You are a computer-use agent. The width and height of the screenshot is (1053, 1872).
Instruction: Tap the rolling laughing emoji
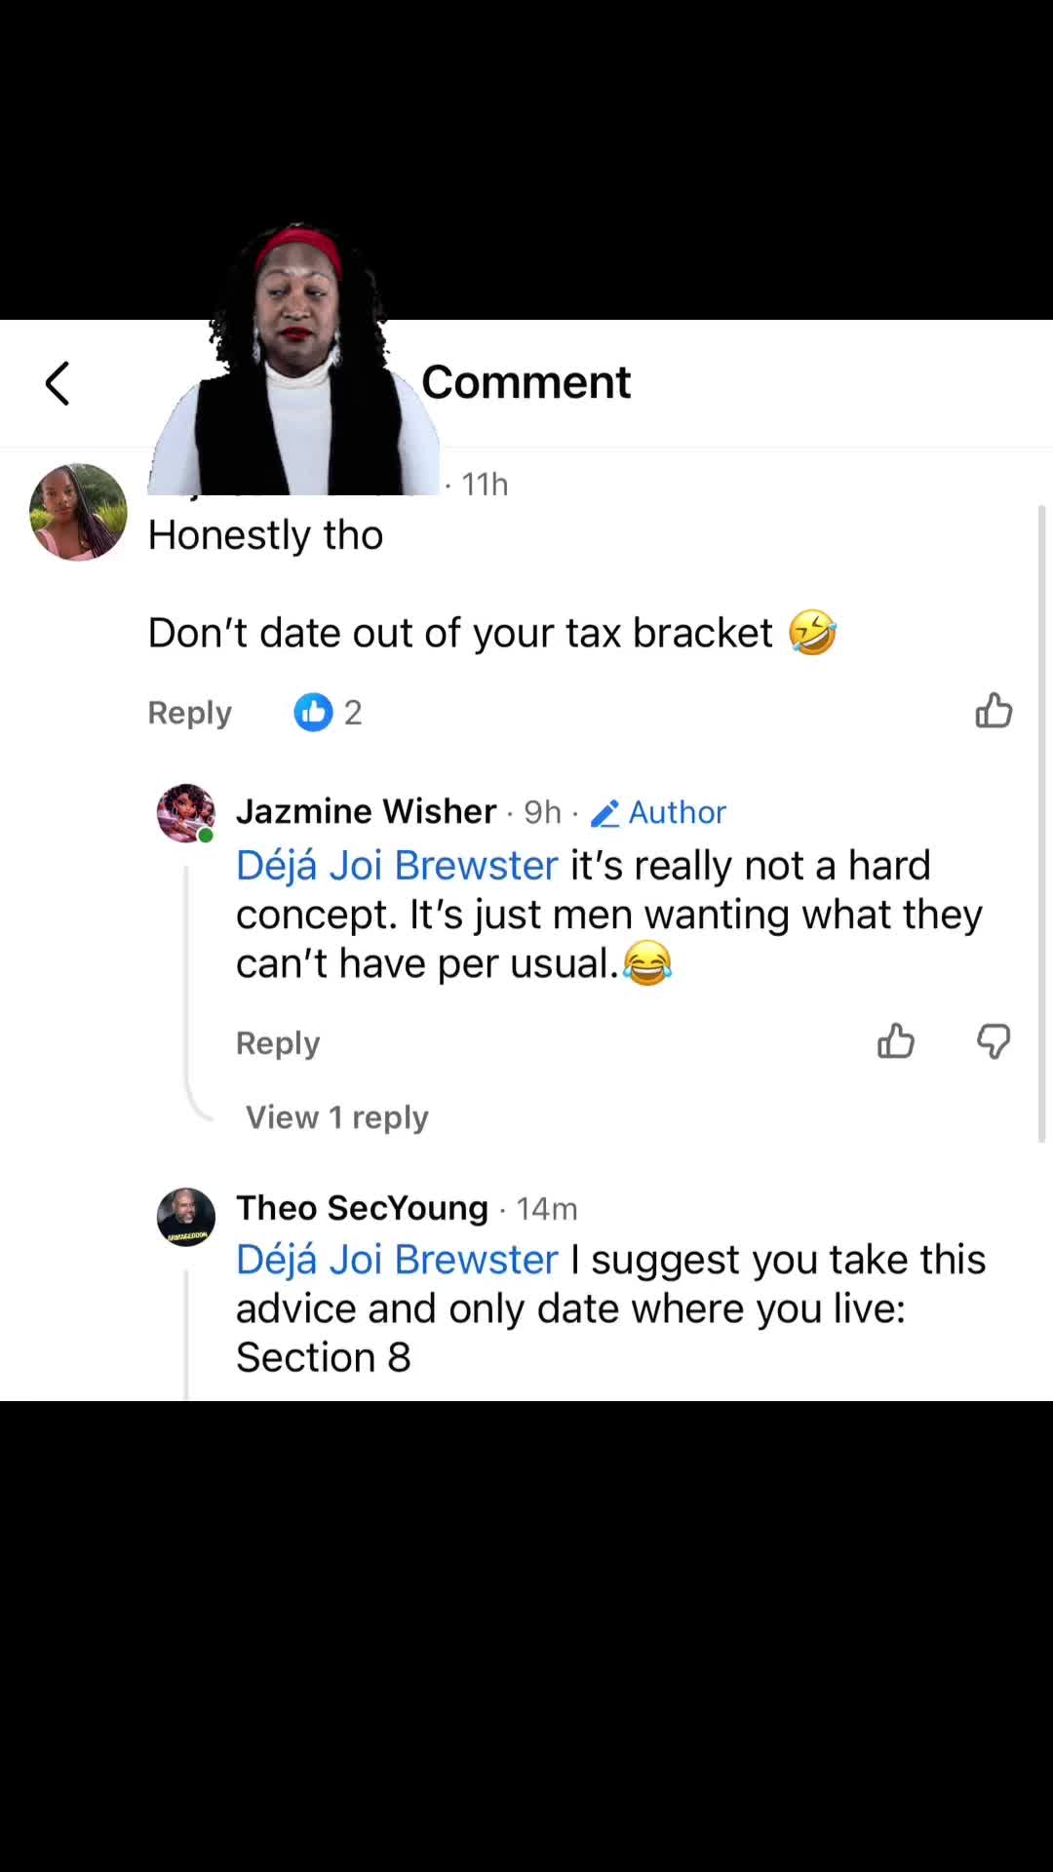pyautogui.click(x=812, y=633)
